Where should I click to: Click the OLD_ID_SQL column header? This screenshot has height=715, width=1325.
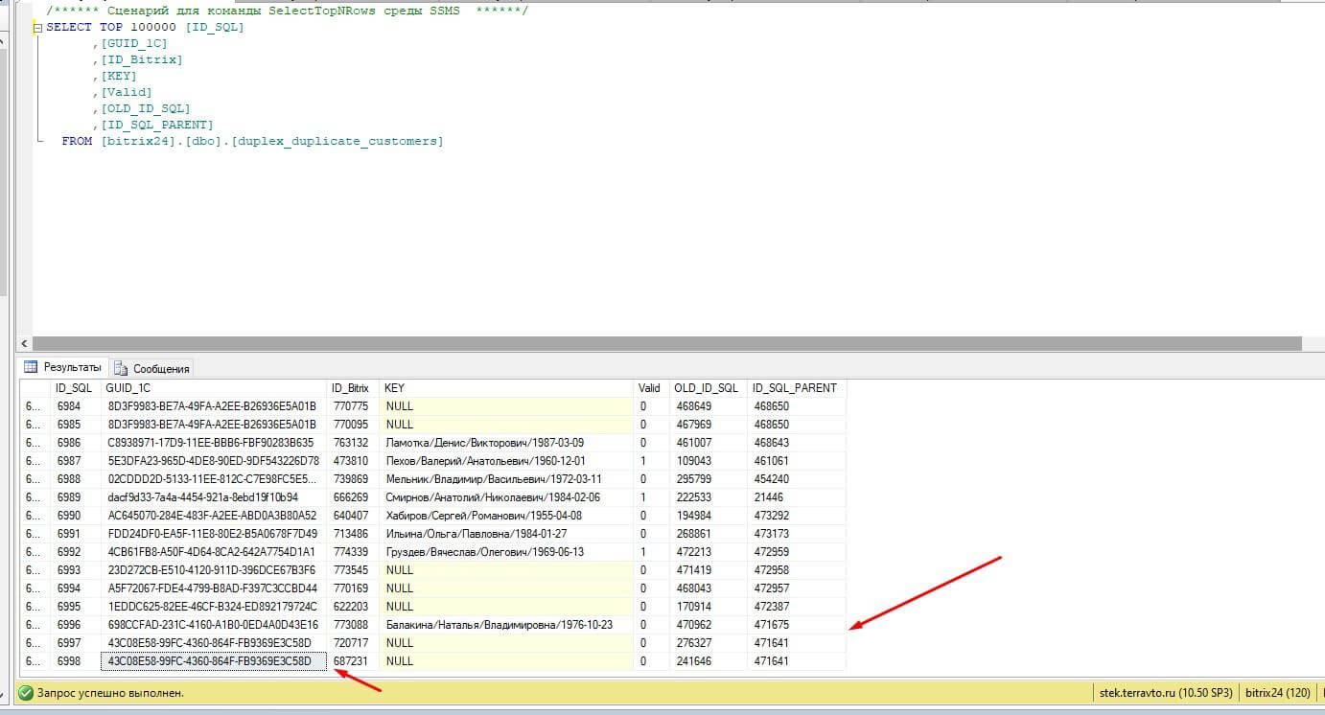[706, 388]
